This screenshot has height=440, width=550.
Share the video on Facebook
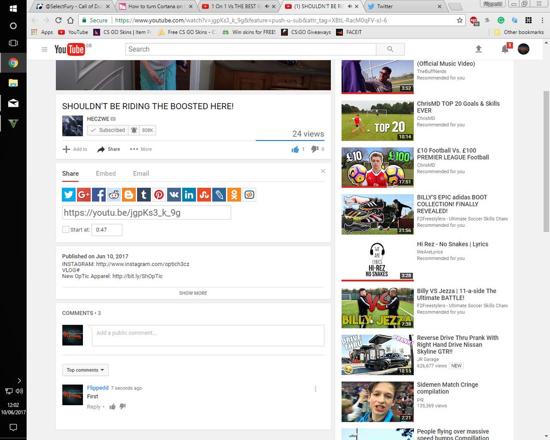pyautogui.click(x=99, y=195)
